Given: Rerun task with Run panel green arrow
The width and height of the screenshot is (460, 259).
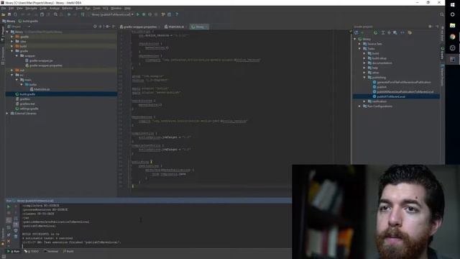Looking at the screenshot, I should pos(9,206).
